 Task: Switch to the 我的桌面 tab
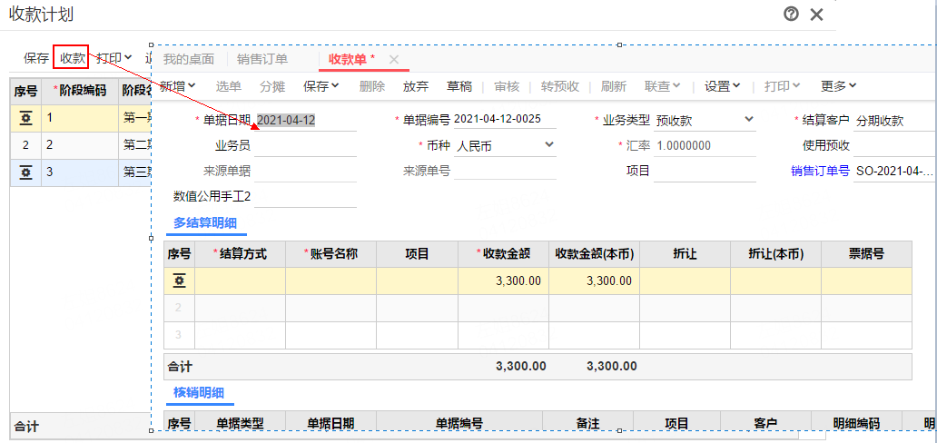click(x=189, y=60)
